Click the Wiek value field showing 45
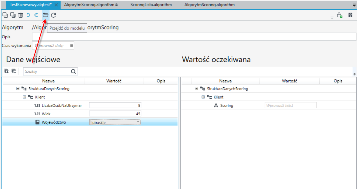The width and height of the screenshot is (357, 189). pyautogui.click(x=115, y=114)
